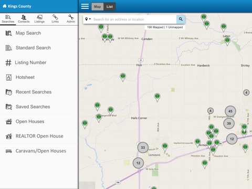Switch to Map view toggle

pos(97,7)
